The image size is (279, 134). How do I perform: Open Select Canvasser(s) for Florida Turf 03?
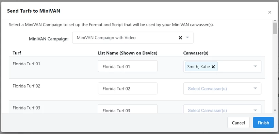tap(222, 109)
